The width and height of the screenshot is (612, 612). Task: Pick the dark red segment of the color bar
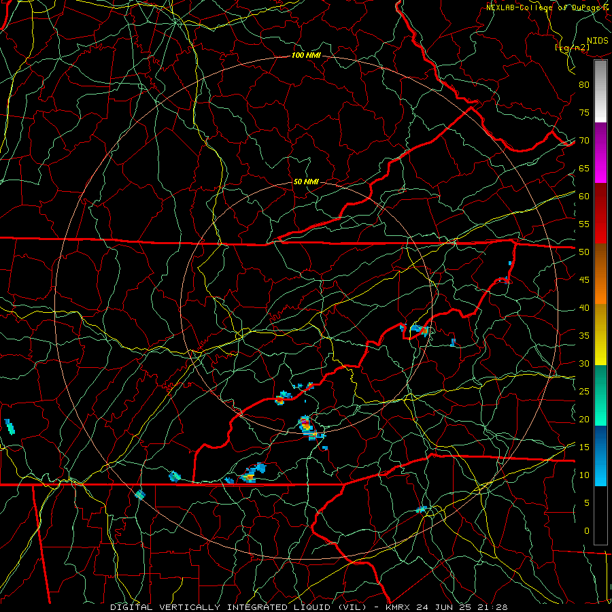[600, 214]
